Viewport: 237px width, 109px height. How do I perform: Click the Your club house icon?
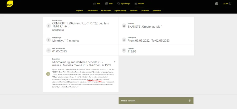click(x=124, y=26)
